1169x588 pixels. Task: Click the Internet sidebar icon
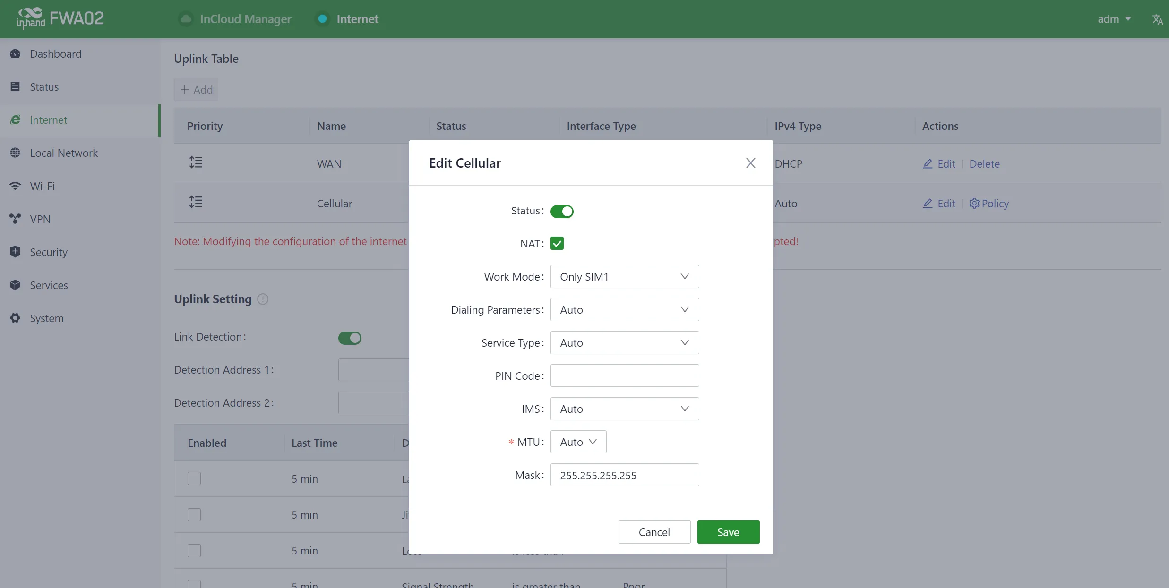point(15,119)
